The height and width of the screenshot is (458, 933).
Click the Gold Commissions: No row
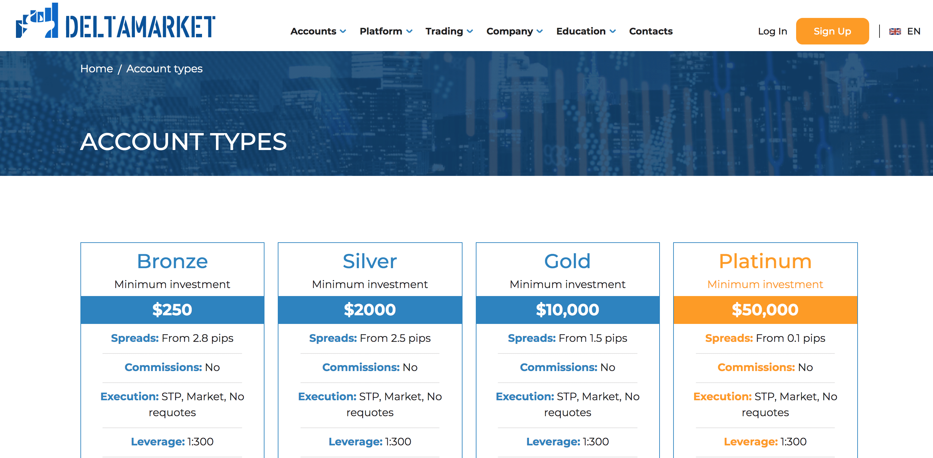568,367
